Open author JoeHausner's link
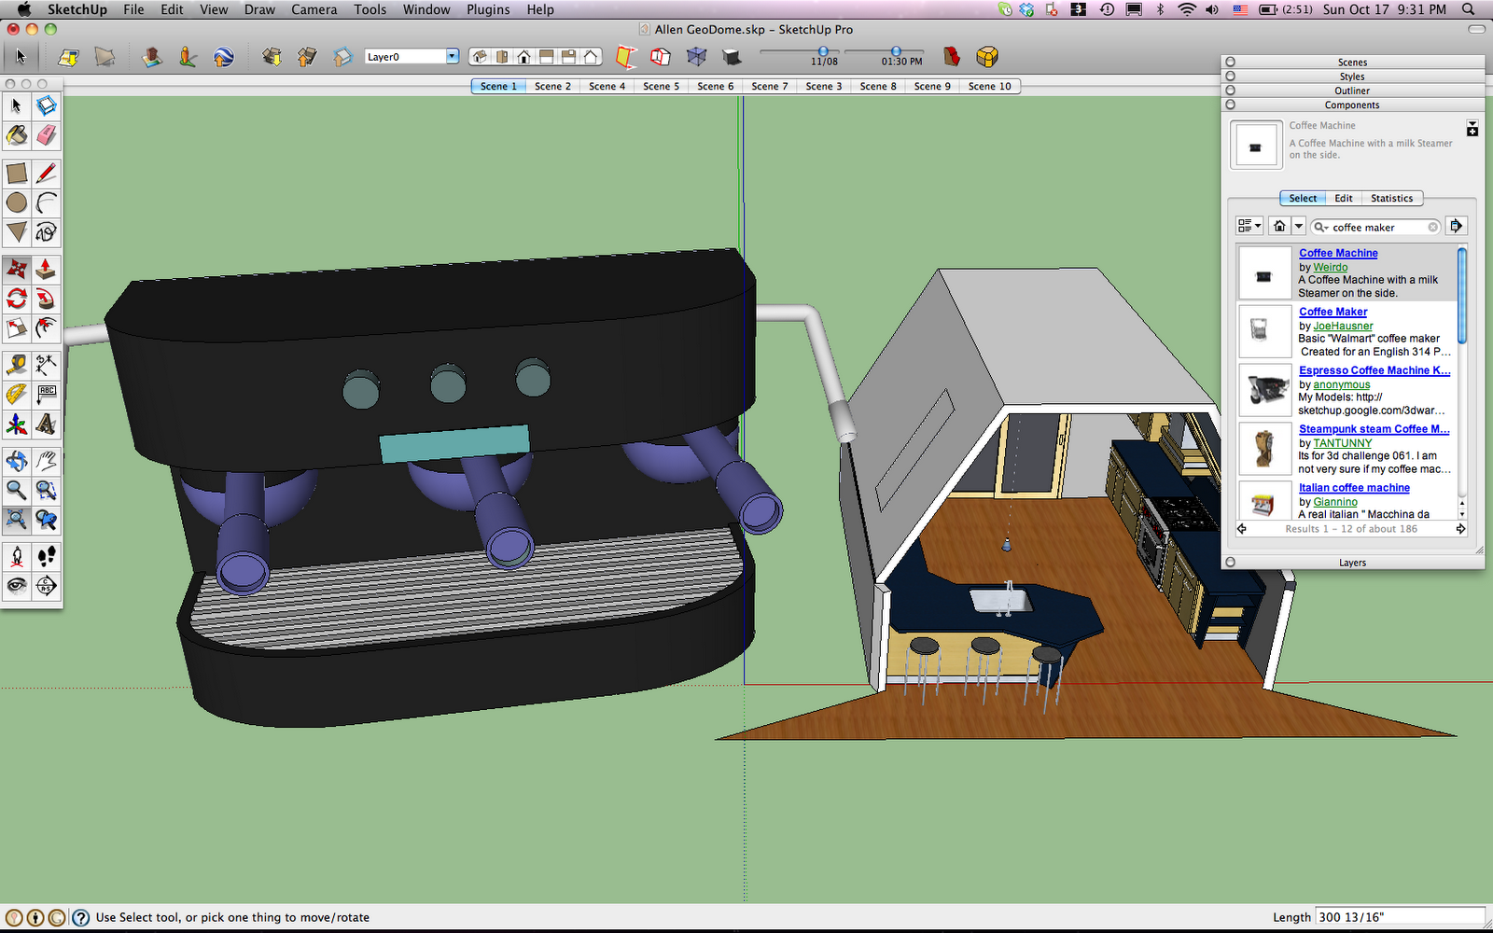Screen dimensions: 1493x933 coord(1343,326)
